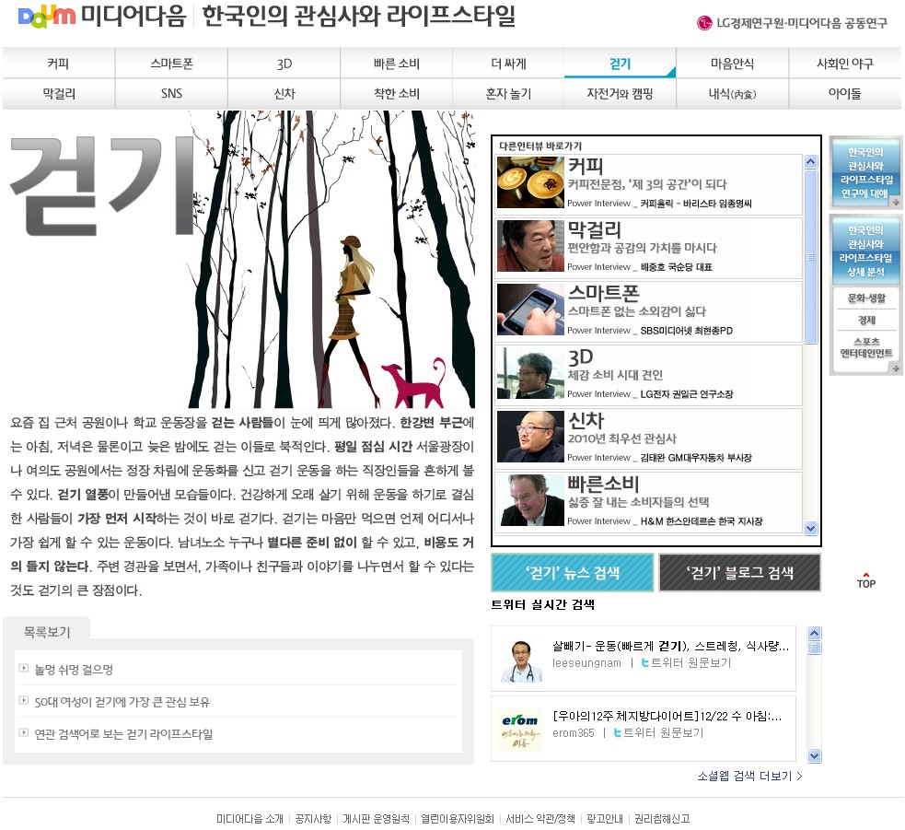Click the twitter feed scrollbar thumb
The height and width of the screenshot is (830, 905).
[x=815, y=648]
